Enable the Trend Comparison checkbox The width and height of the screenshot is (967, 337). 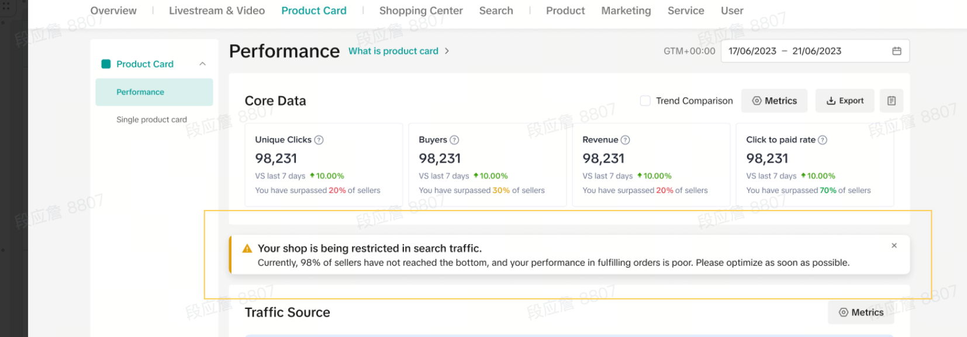[645, 101]
